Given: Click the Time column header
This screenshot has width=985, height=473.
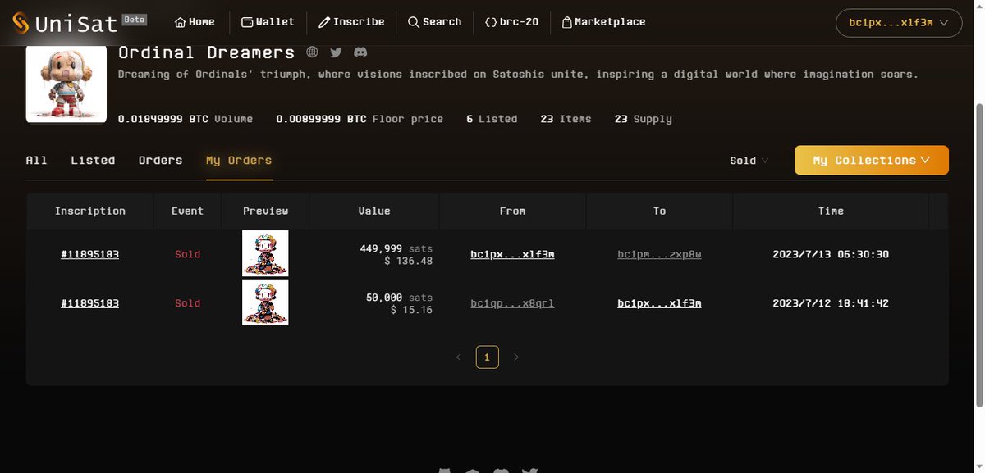Looking at the screenshot, I should 831,211.
